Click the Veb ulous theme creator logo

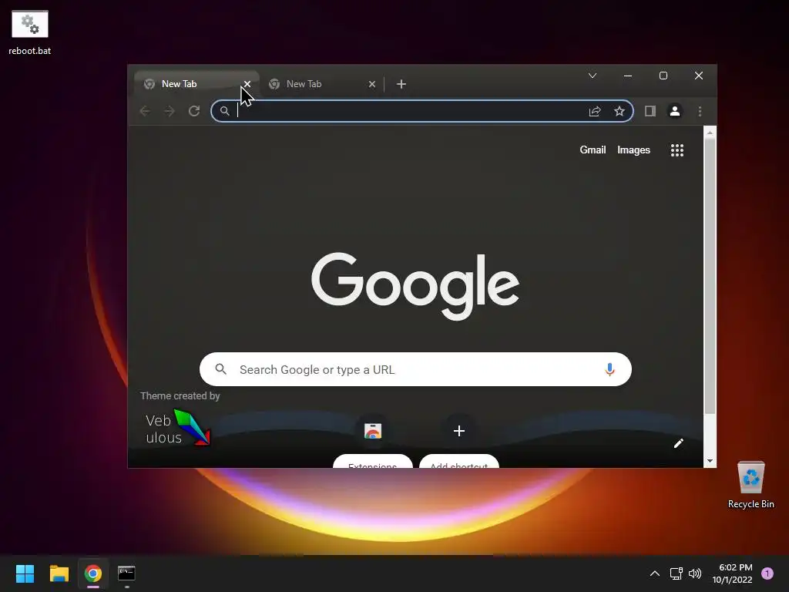pyautogui.click(x=176, y=428)
